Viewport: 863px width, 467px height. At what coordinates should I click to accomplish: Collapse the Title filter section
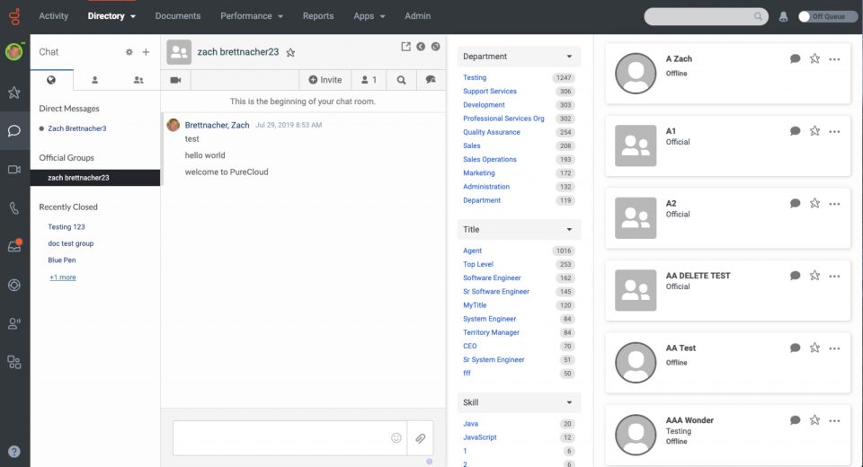pyautogui.click(x=519, y=229)
